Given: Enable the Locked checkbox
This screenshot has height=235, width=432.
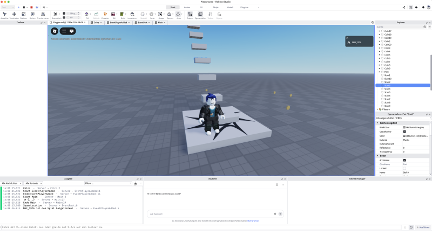Looking at the screenshot, I should 404,168.
